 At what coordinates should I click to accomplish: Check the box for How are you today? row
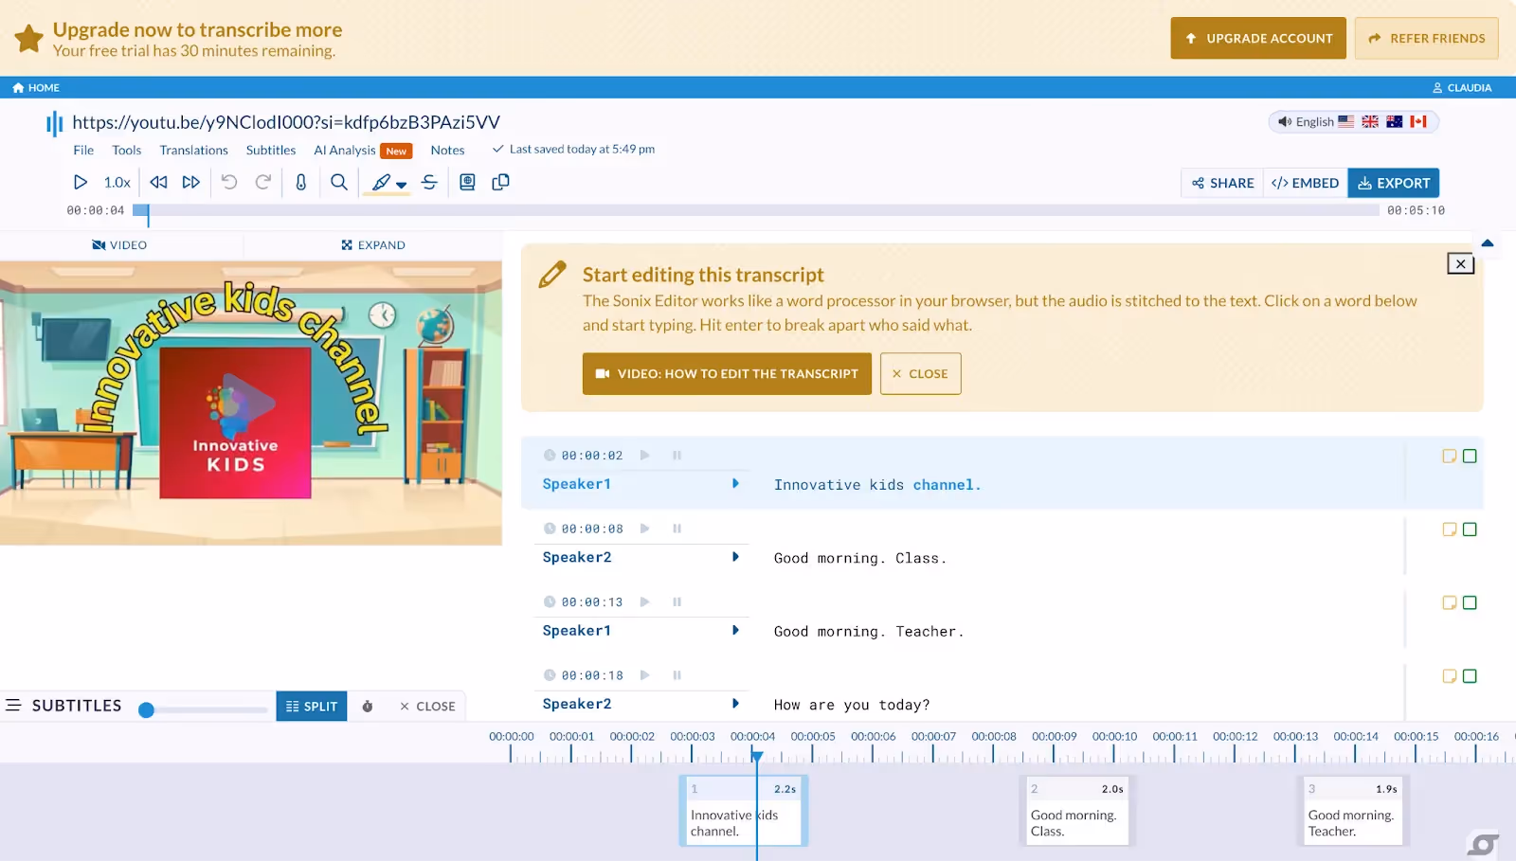(x=1470, y=676)
